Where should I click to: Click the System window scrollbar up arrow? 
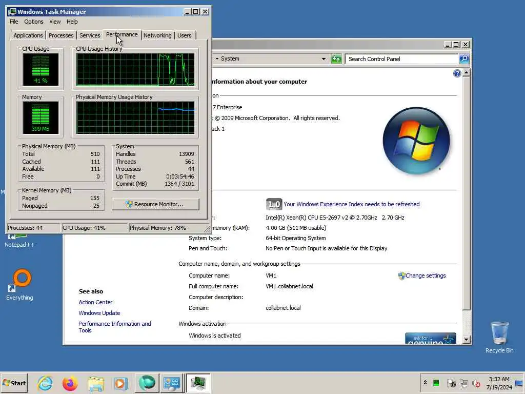466,73
